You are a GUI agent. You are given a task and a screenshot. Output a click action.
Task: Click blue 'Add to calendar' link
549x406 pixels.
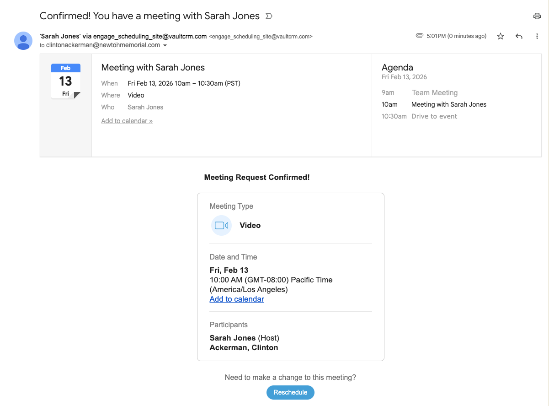237,299
